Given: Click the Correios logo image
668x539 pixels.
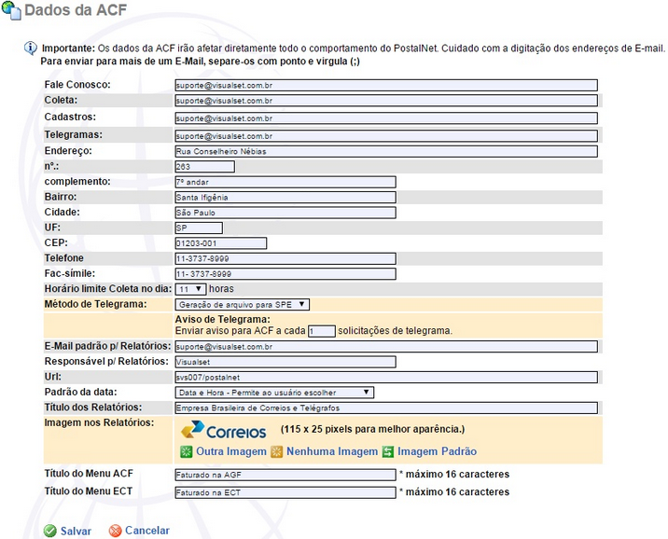Looking at the screenshot, I should [x=223, y=430].
